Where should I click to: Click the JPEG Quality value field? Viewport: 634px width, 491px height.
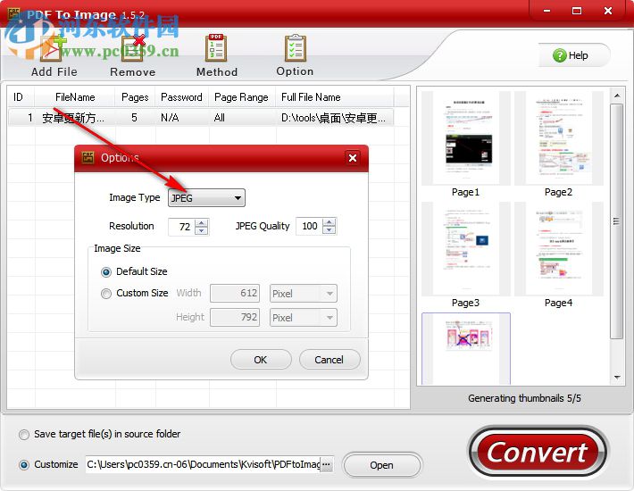coord(309,226)
